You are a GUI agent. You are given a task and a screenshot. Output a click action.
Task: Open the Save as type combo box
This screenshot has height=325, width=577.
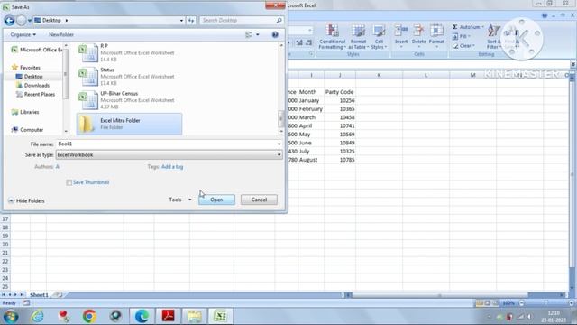pyautogui.click(x=169, y=154)
